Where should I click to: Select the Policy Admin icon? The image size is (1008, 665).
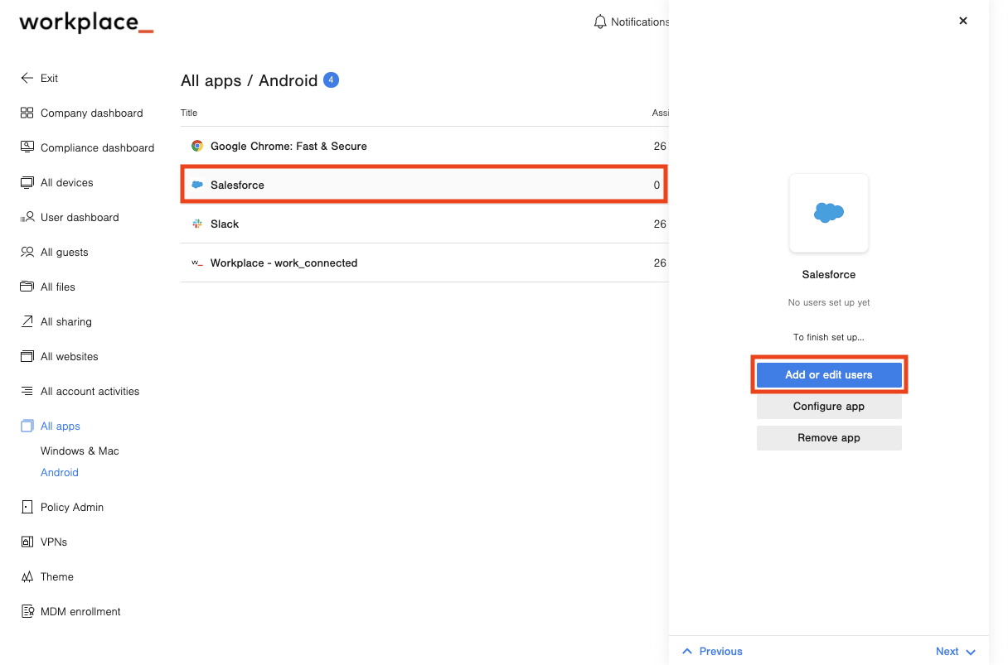[27, 507]
